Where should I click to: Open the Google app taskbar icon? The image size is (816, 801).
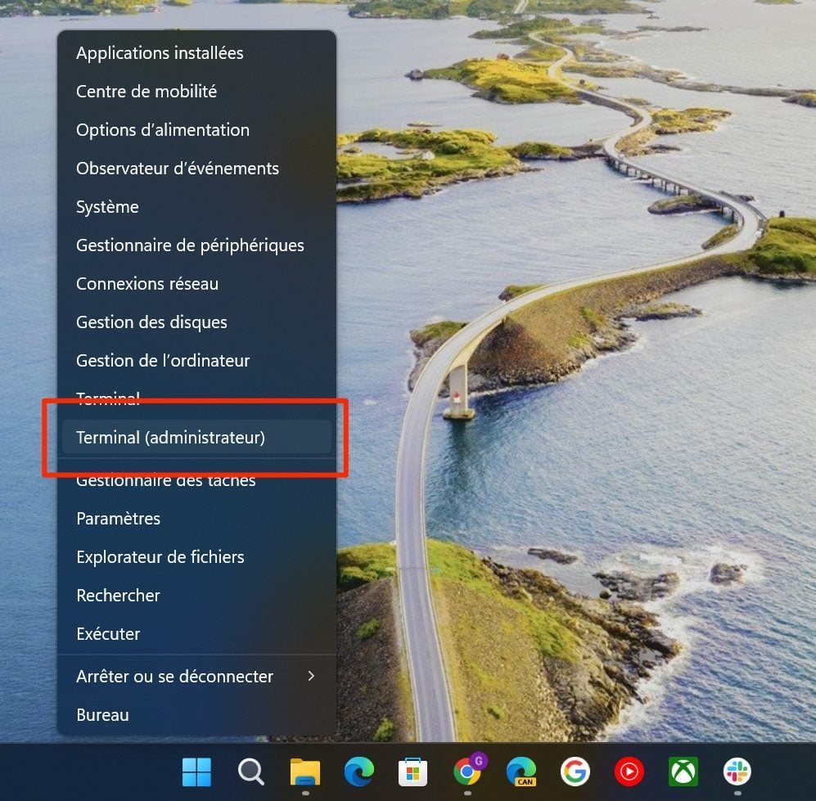click(x=575, y=772)
